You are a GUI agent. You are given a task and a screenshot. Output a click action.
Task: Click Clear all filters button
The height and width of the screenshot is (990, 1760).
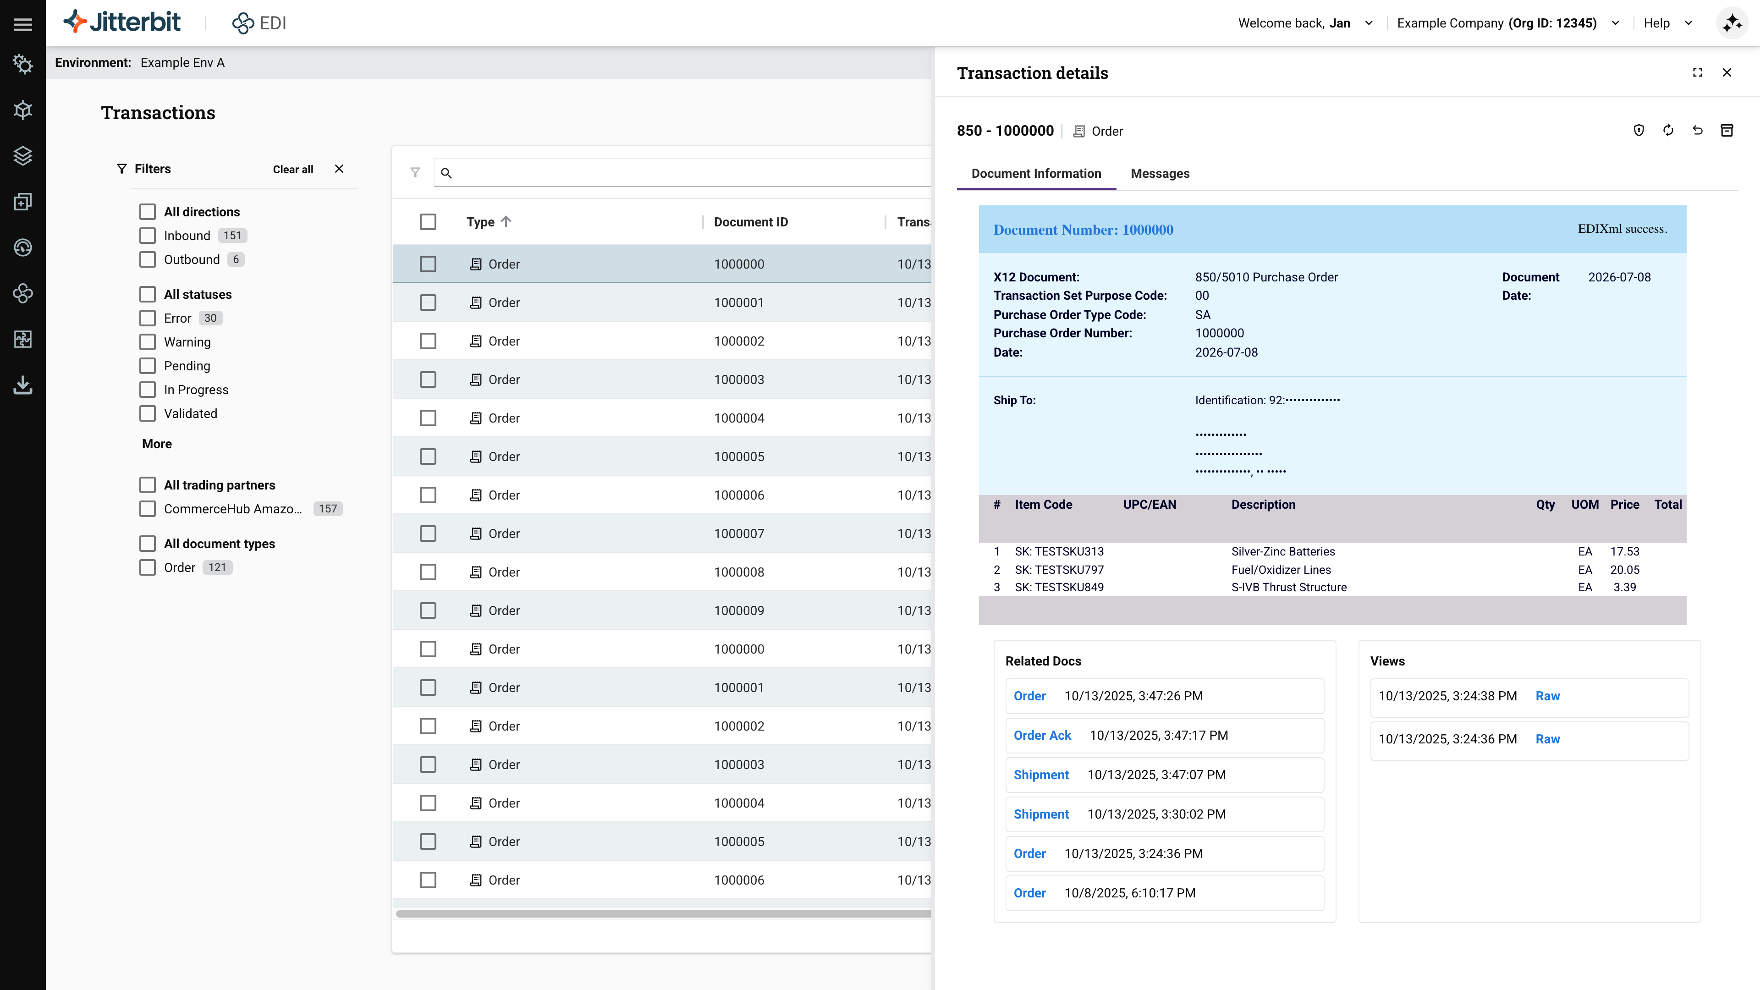(x=293, y=170)
